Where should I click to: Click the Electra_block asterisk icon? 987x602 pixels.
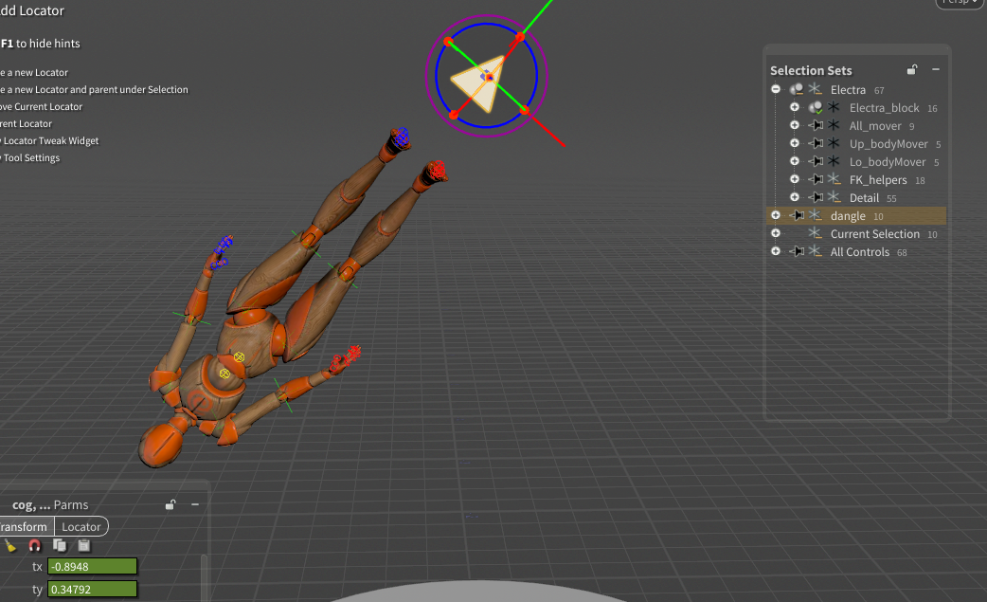point(834,107)
